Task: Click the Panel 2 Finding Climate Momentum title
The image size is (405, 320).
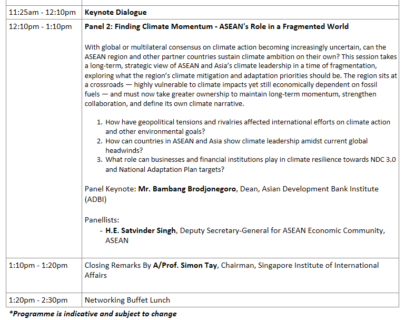Action: [216, 26]
